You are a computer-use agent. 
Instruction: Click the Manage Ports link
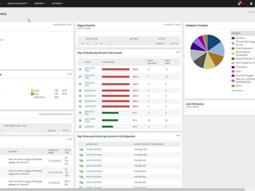click(60, 24)
